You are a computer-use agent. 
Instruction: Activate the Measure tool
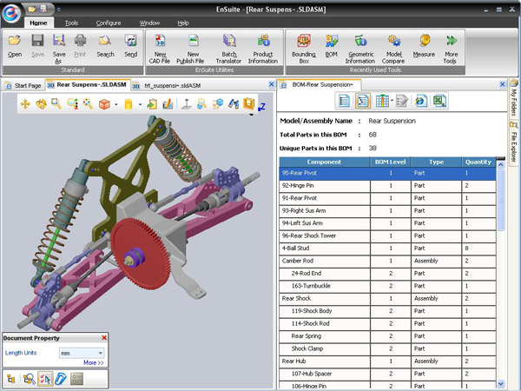[424, 46]
